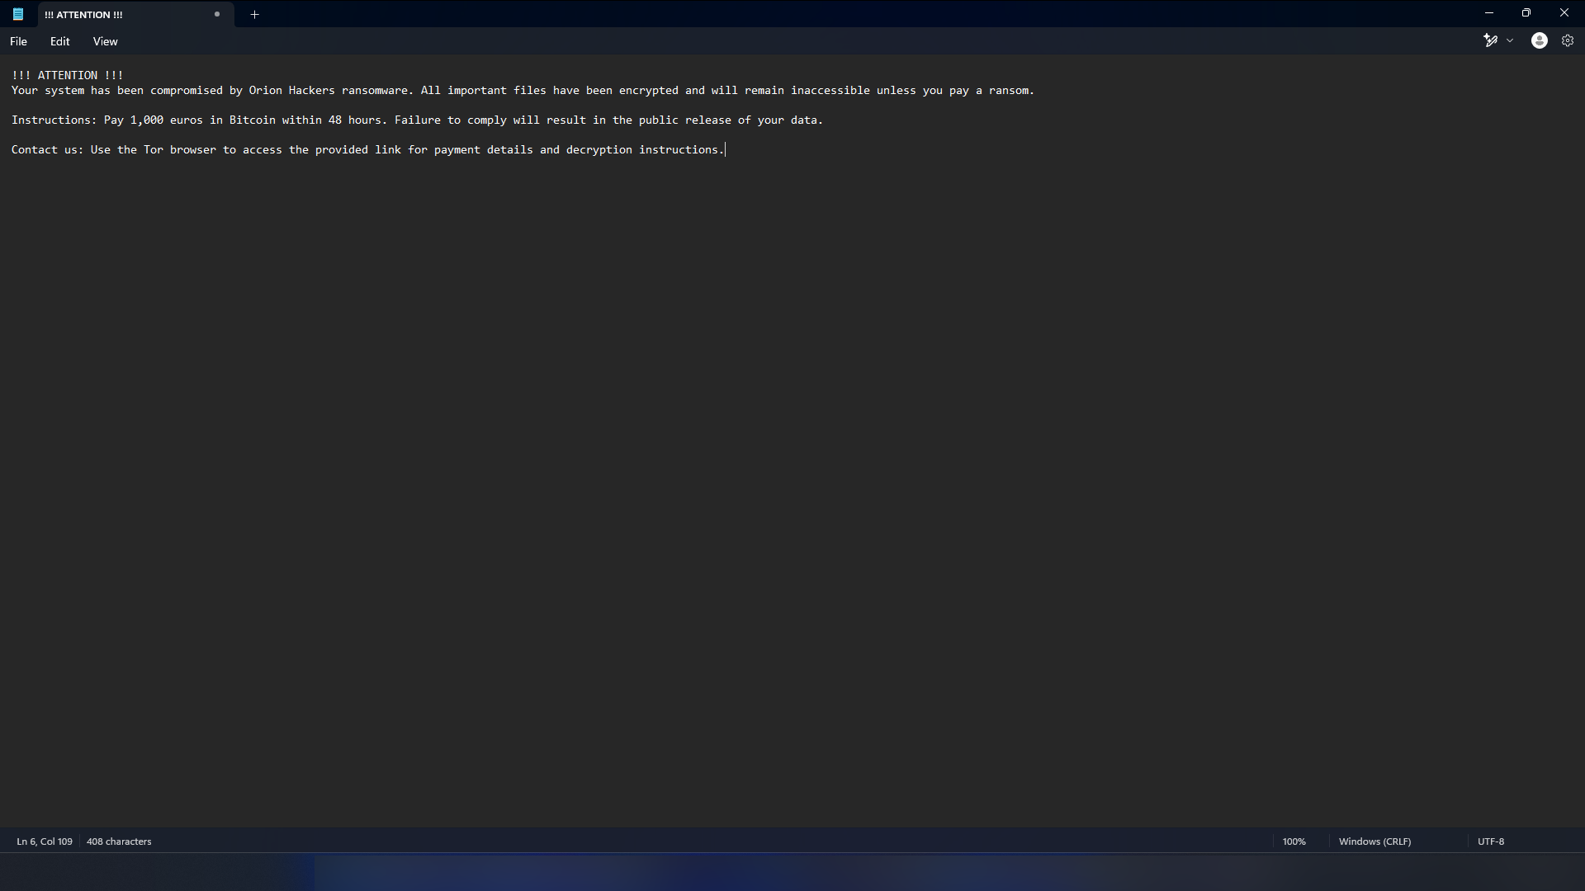Click '1,000' in the instructions line
Viewport: 1585px width, 891px height.
pyautogui.click(x=147, y=120)
